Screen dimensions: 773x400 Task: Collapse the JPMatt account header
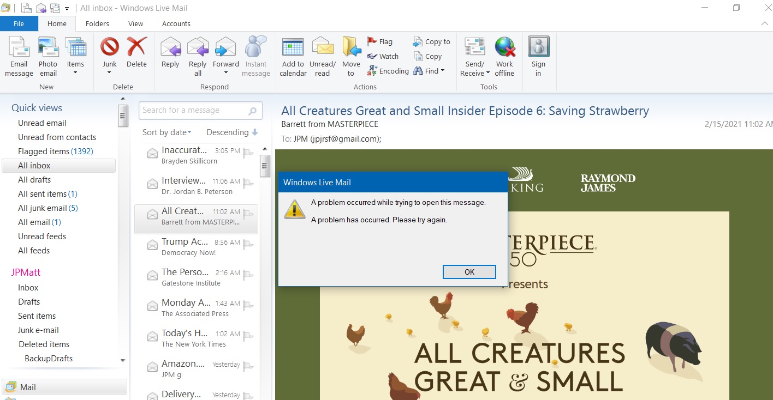(26, 272)
